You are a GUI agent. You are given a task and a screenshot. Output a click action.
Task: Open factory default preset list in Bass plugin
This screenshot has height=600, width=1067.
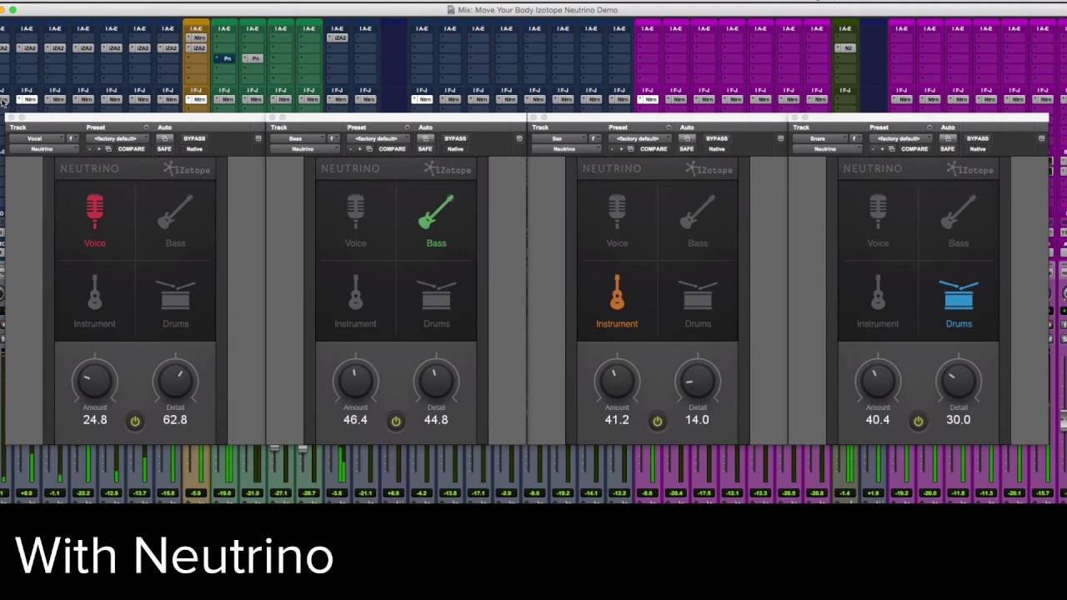378,138
